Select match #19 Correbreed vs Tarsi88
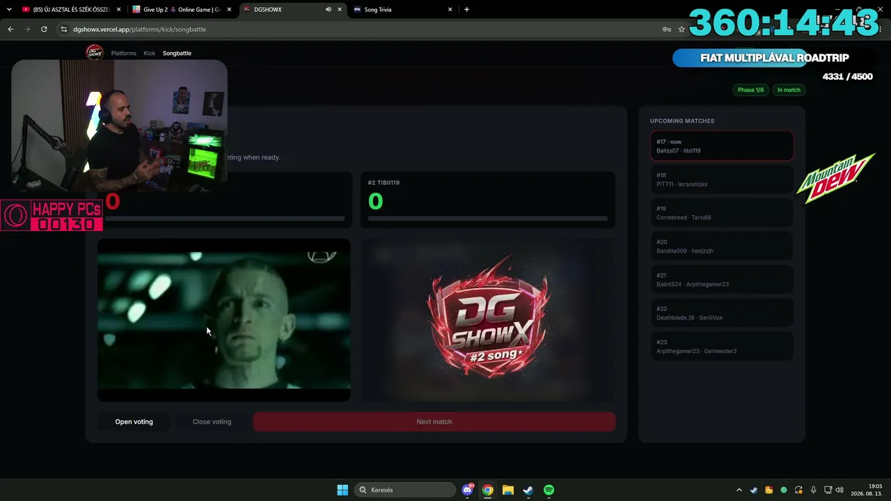The image size is (891, 501). 722,213
